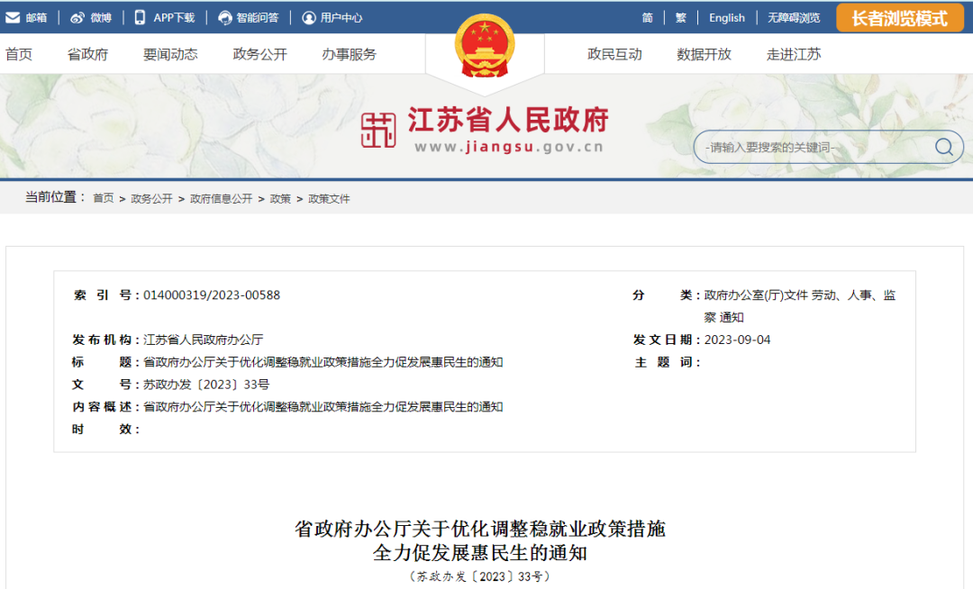Open the 无障碍浏览 accessibility link
The width and height of the screenshot is (973, 589).
(x=793, y=17)
